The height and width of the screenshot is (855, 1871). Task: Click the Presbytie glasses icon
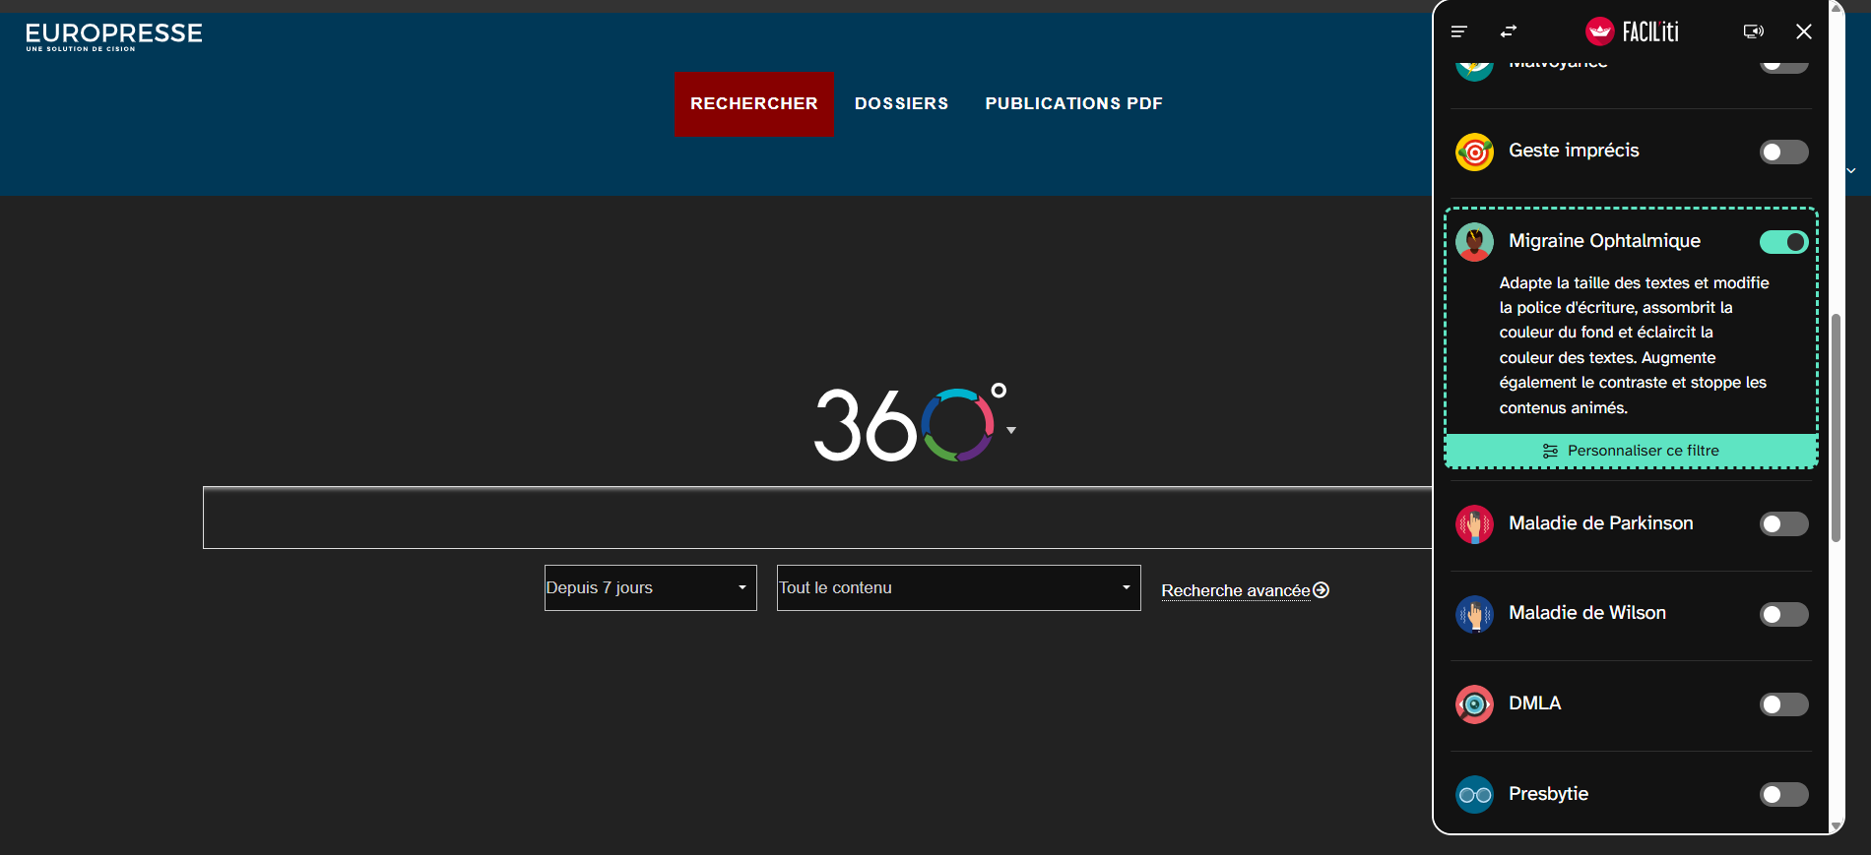[x=1474, y=795]
